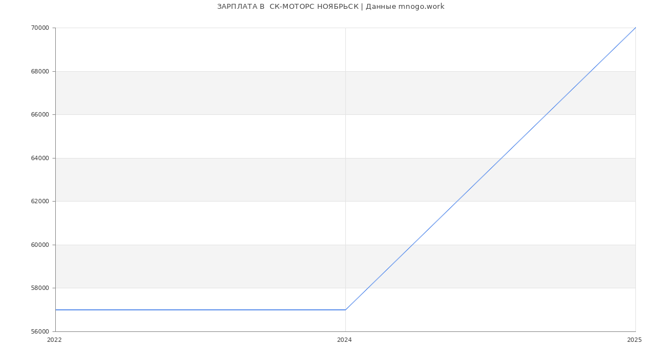This screenshot has width=663, height=359.
Task: Click where the blue line crosses the 64000 gridline
Action: 502,158
